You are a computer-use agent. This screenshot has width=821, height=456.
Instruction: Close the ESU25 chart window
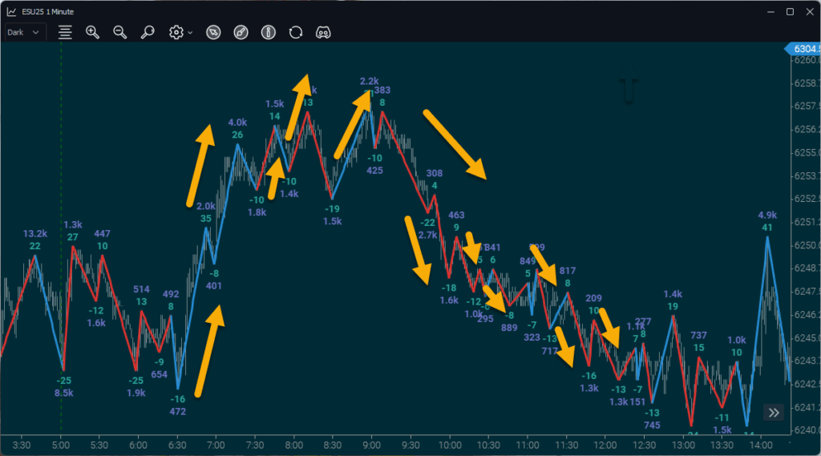click(810, 11)
